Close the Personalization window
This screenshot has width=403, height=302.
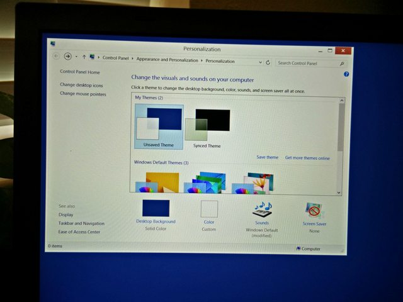(343, 50)
